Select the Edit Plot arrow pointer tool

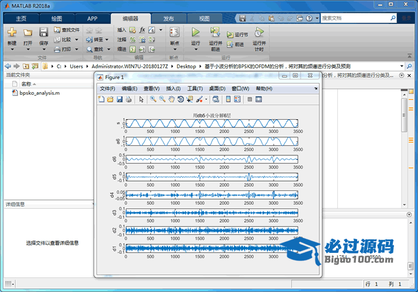point(141,99)
